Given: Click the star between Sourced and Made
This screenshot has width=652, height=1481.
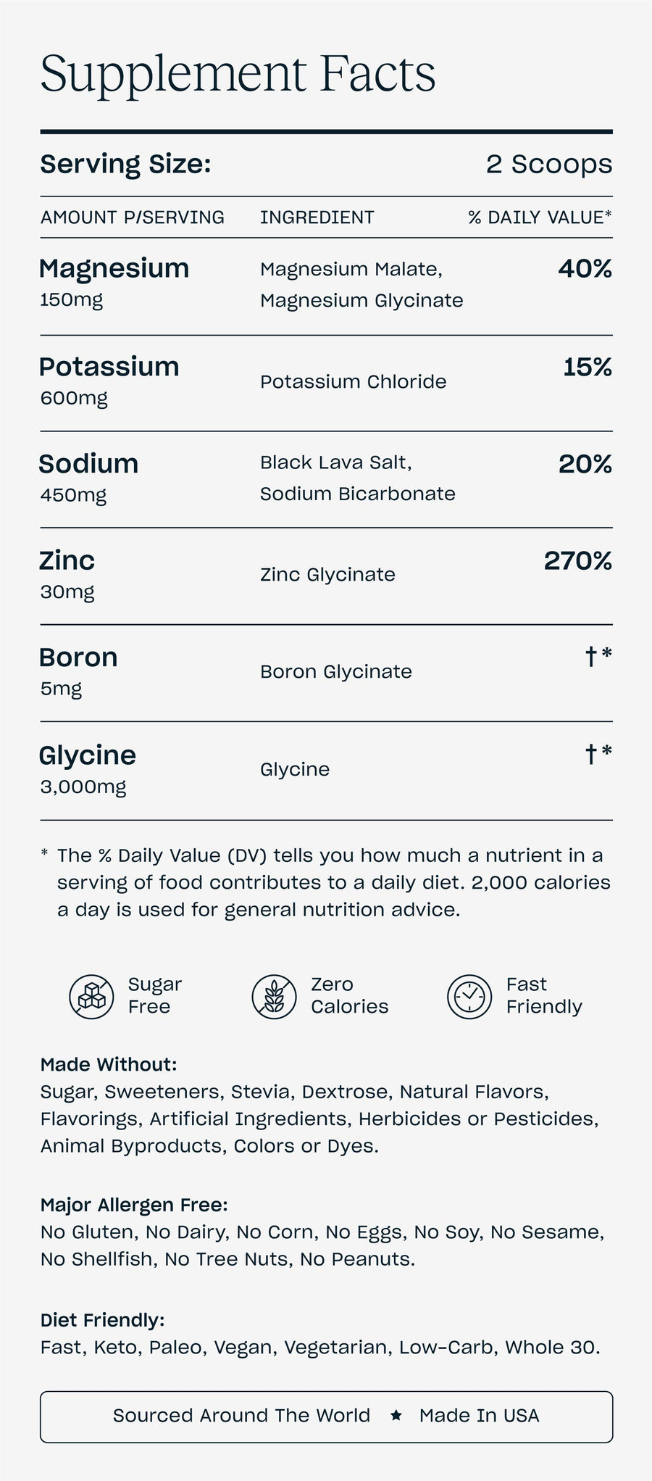Looking at the screenshot, I should [x=396, y=1415].
